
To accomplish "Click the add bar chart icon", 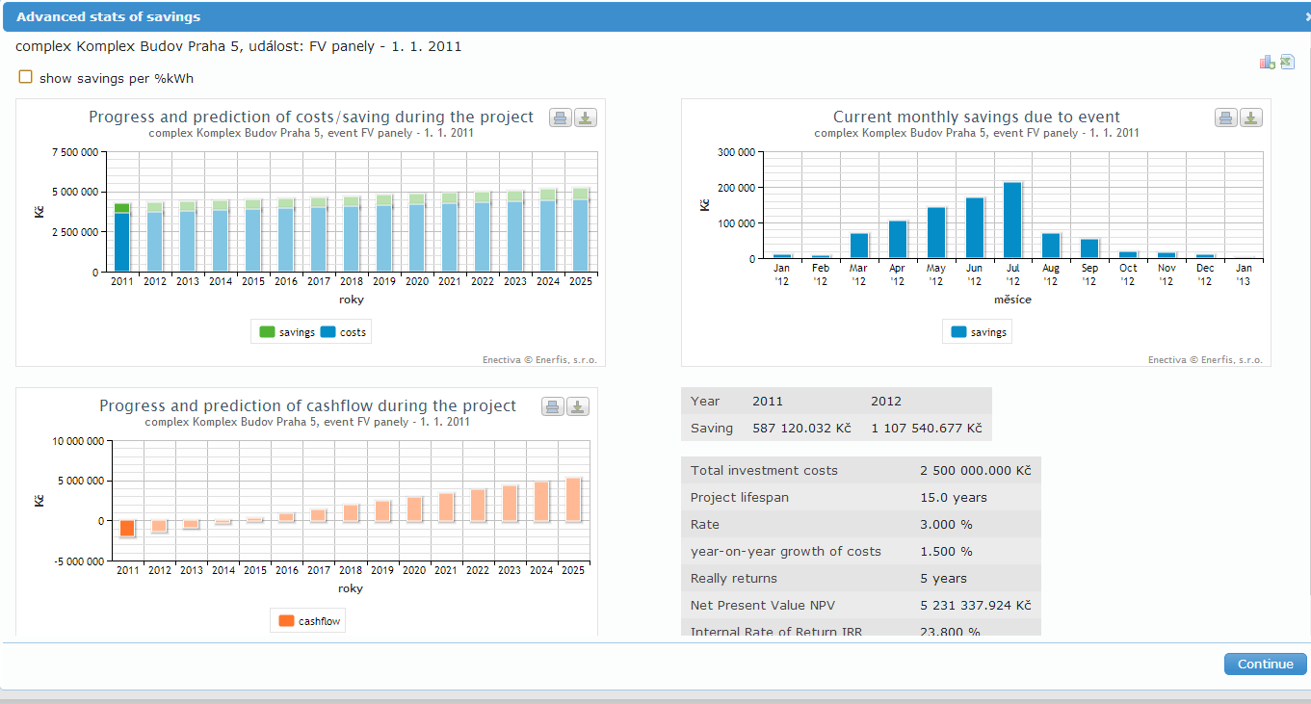I will point(1267,63).
